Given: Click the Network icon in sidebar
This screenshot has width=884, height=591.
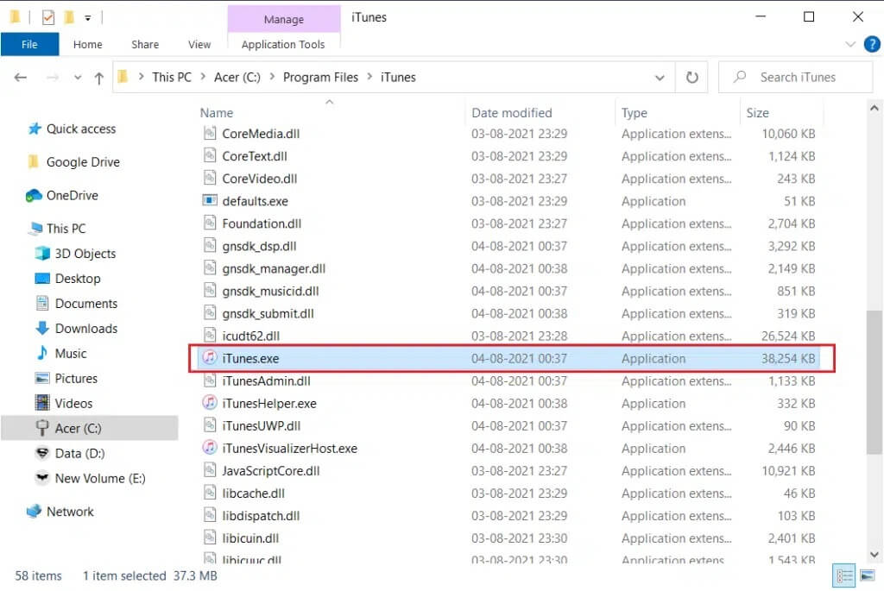Looking at the screenshot, I should 34,511.
